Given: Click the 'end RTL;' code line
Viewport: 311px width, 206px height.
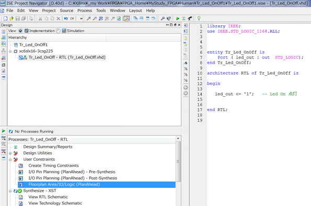Looking at the screenshot, I should (217, 110).
